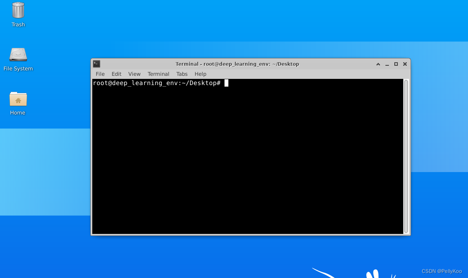Roll up the Terminal window with shade arrow
This screenshot has width=468, height=278.
coord(378,64)
